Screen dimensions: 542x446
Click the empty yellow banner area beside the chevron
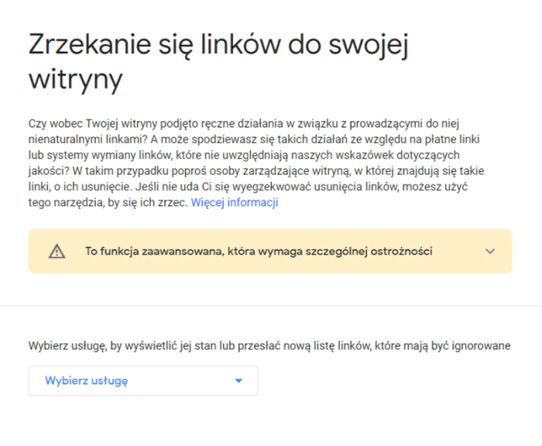pyautogui.click(x=458, y=251)
